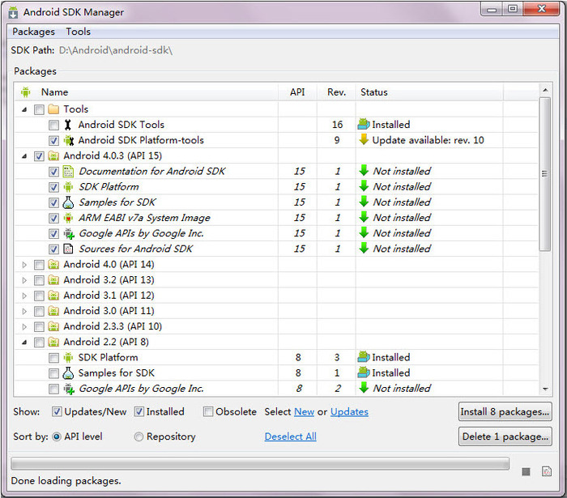Viewport: 567px width, 498px height.
Task: Check the API 8 SDK Platform checkbox
Action: coord(53,358)
